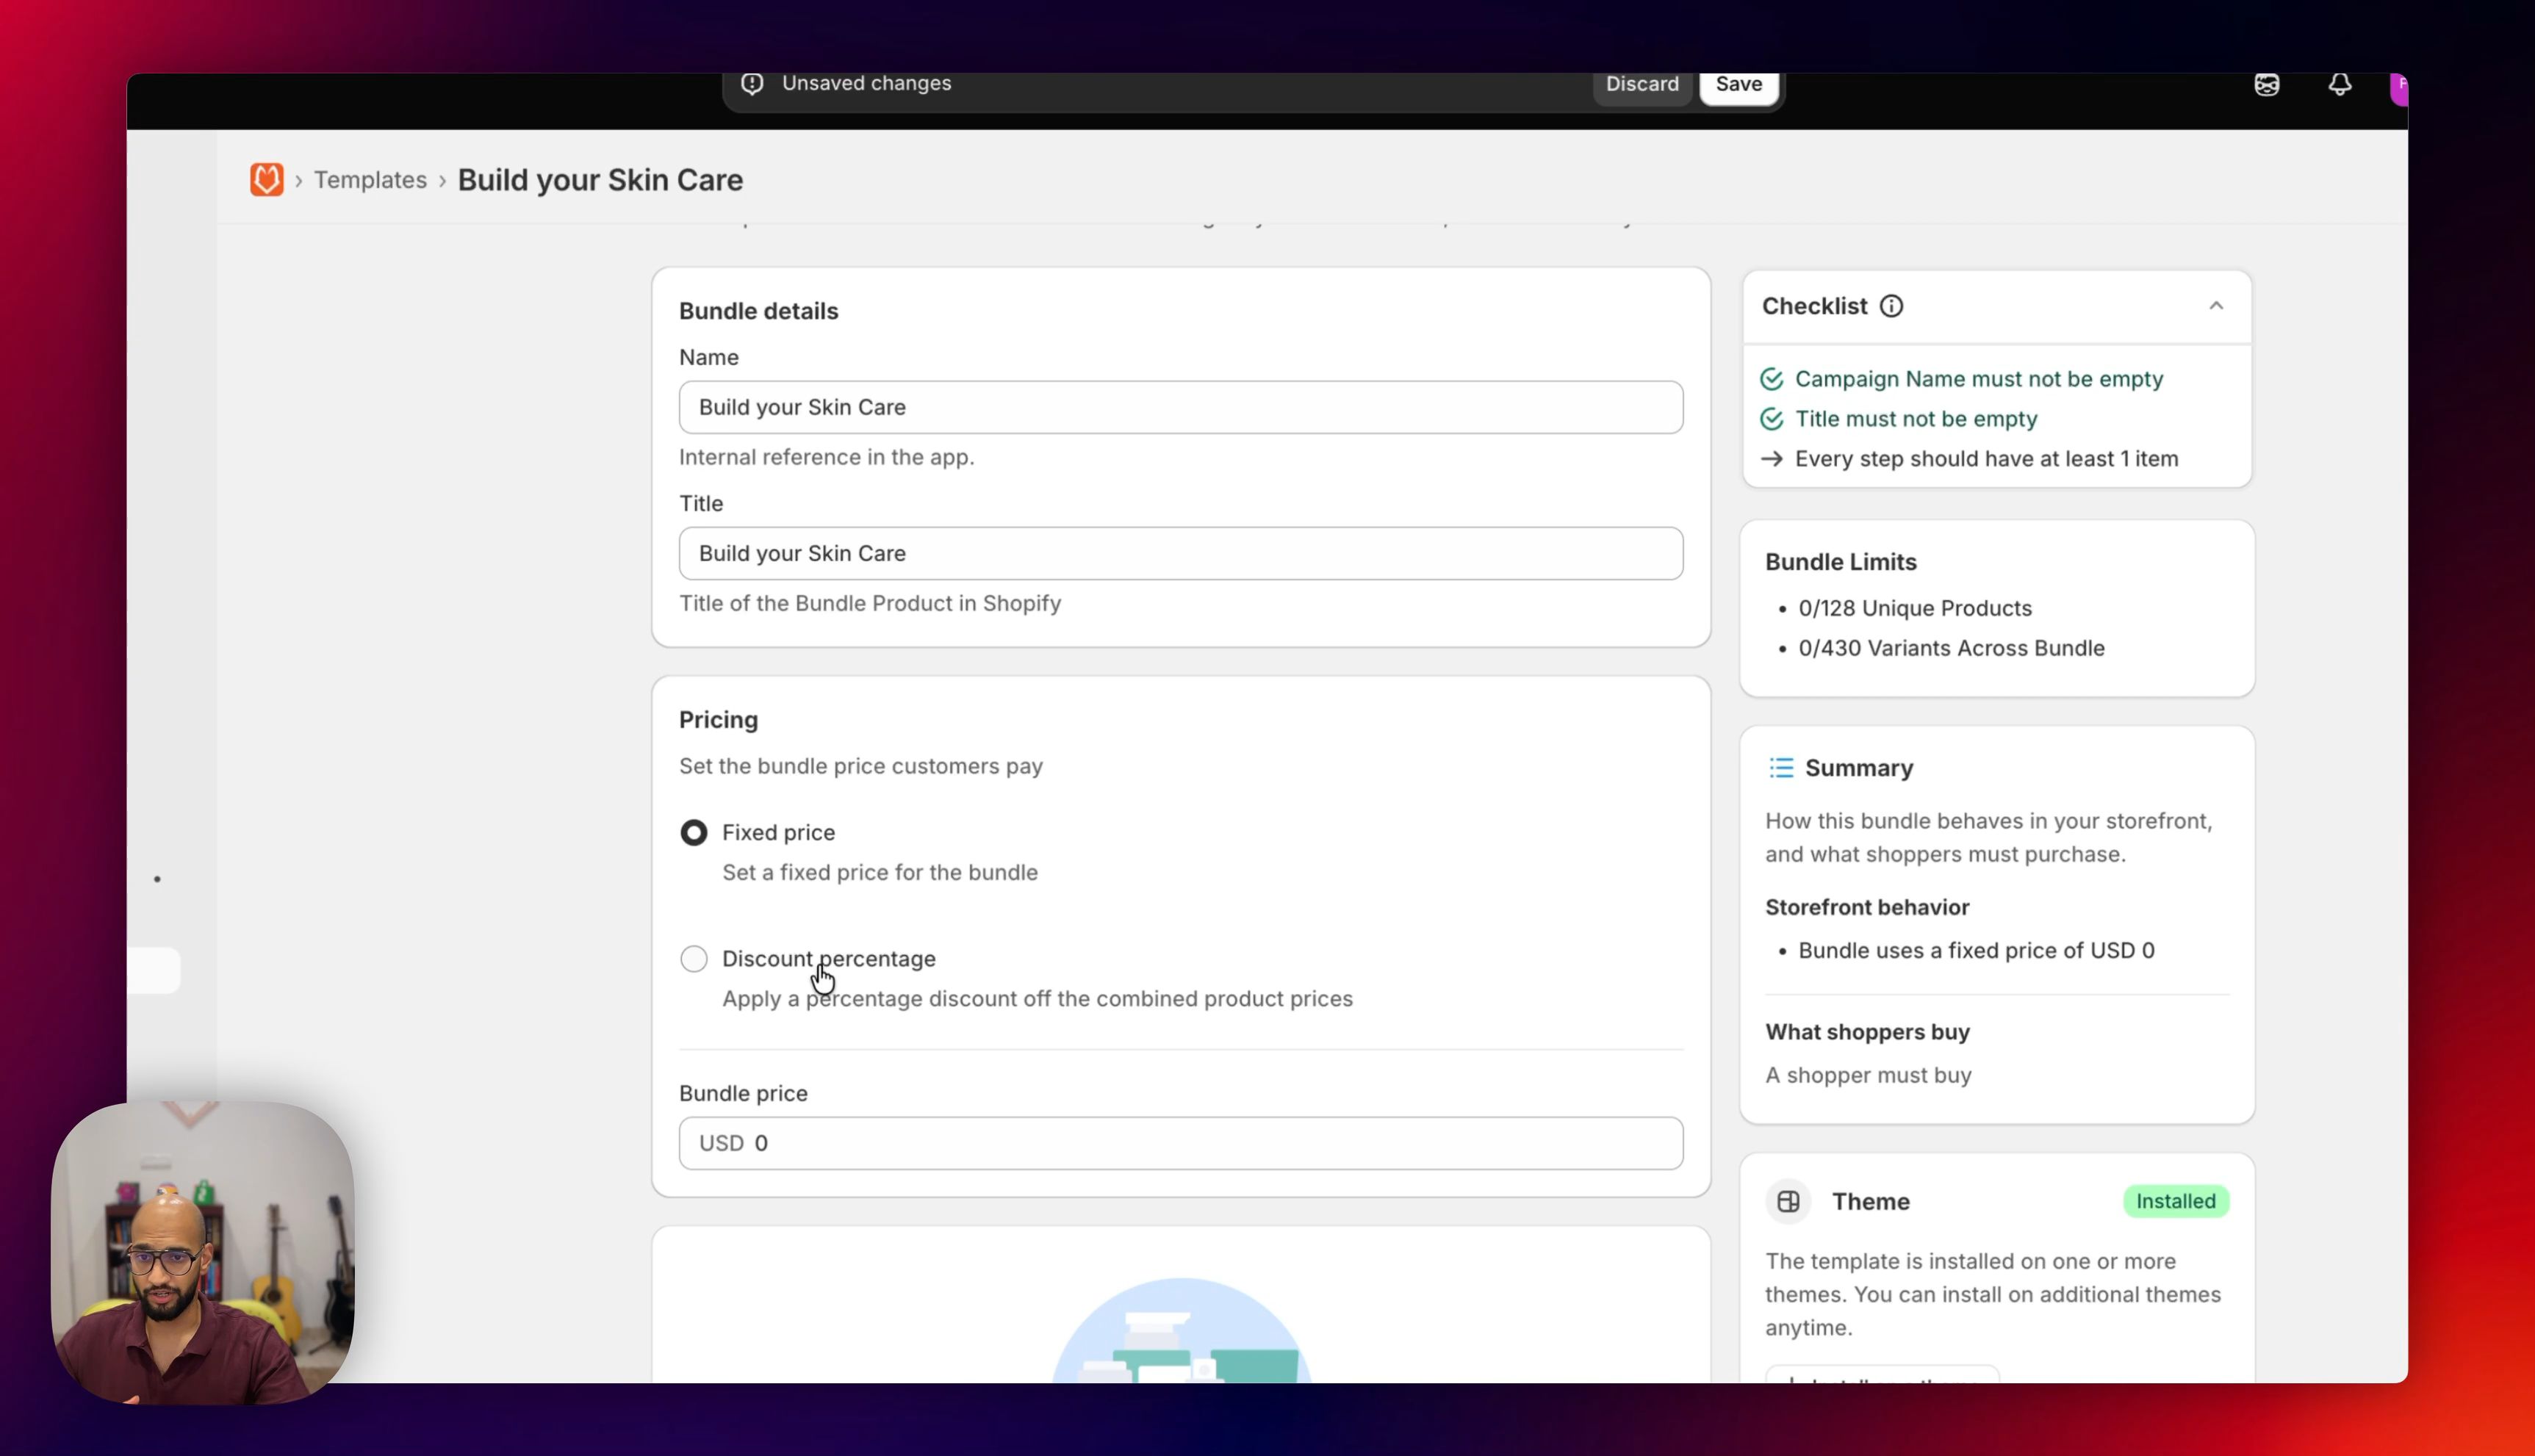Click the Save button
This screenshot has width=2535, height=1456.
[x=1738, y=85]
